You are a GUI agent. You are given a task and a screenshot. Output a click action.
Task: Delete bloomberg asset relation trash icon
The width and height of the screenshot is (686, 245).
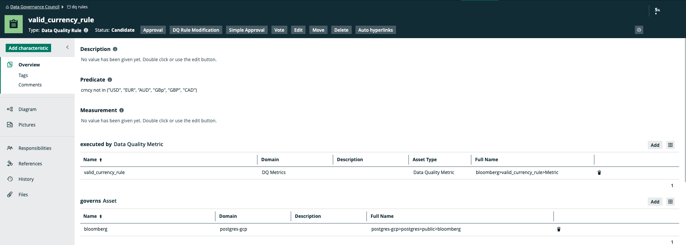coord(559,229)
